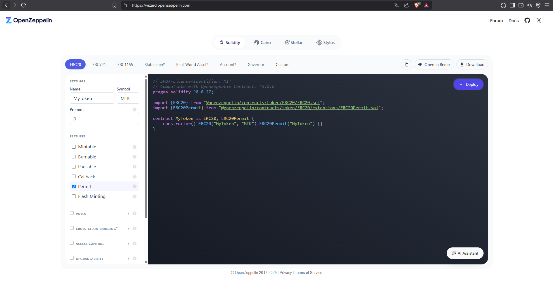Click the VPN shield icon in the toolbar
Viewport: 553px width, 284px height.
538,5
